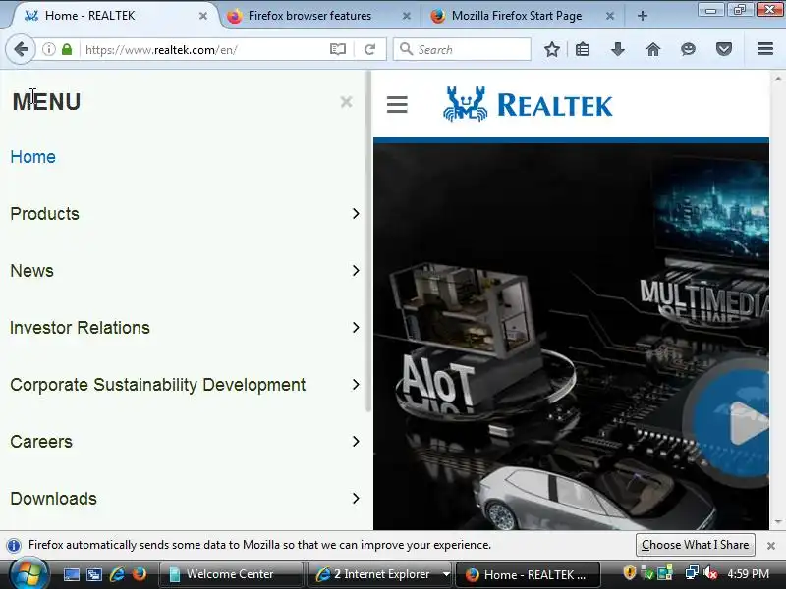Viewport: 786px width, 589px height.
Task: Open 2 Internet Explorer taskbar group
Action: tap(379, 574)
